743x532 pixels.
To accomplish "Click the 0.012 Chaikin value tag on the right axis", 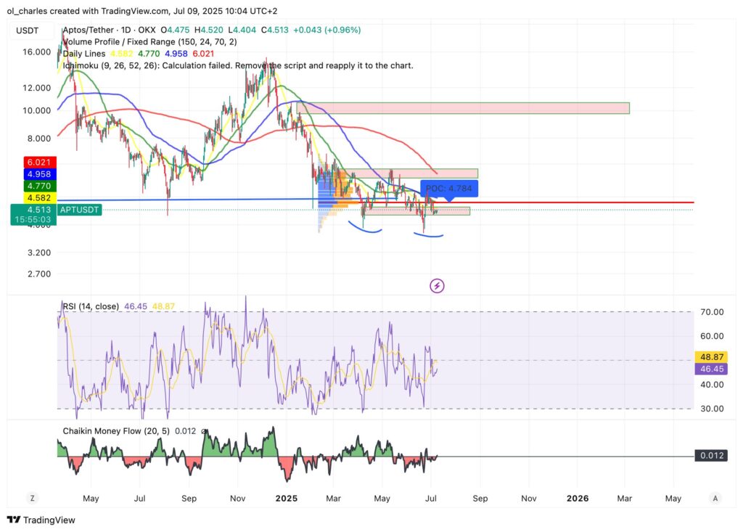I will 712,455.
